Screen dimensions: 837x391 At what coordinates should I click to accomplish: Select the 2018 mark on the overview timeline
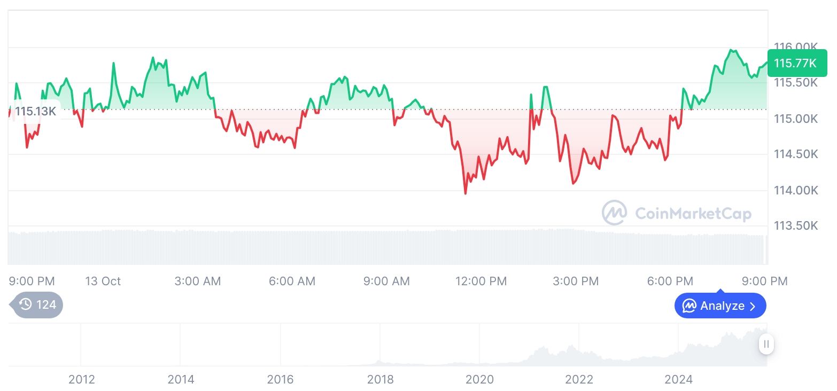380,379
